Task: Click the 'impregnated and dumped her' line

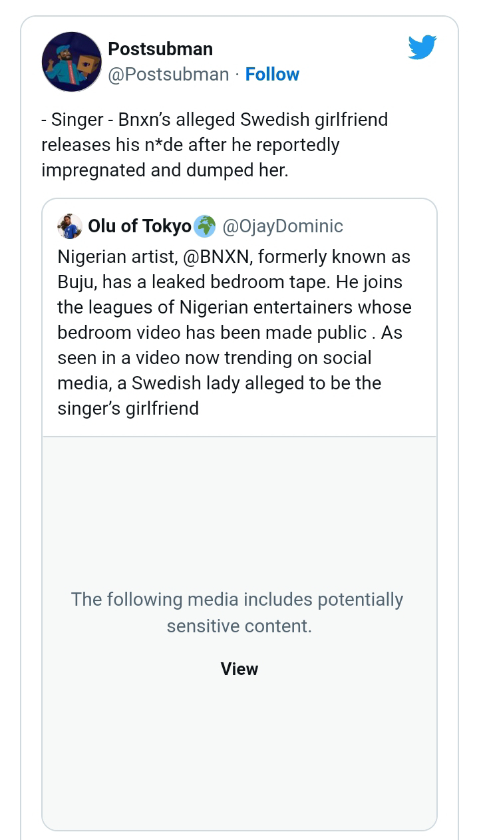Action: coord(165,170)
